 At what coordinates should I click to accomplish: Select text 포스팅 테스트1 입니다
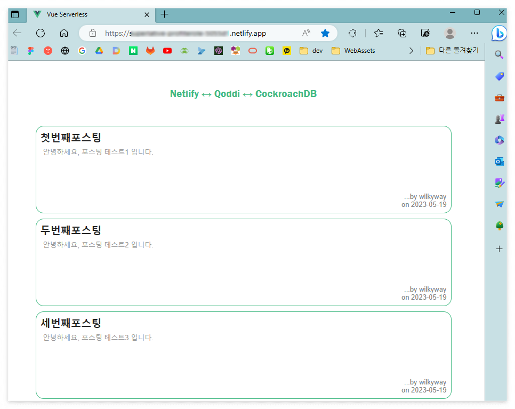[x=117, y=152]
